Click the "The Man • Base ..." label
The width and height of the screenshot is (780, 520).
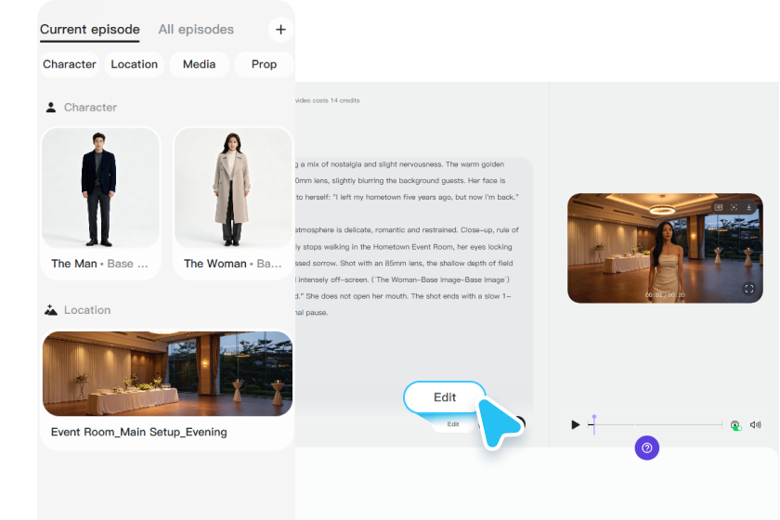pos(99,264)
